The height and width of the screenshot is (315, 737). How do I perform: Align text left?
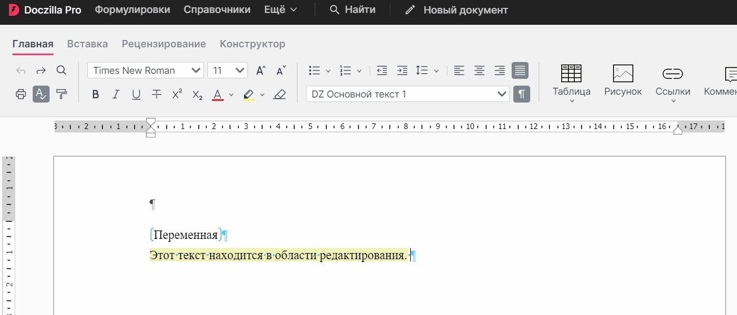coord(459,70)
